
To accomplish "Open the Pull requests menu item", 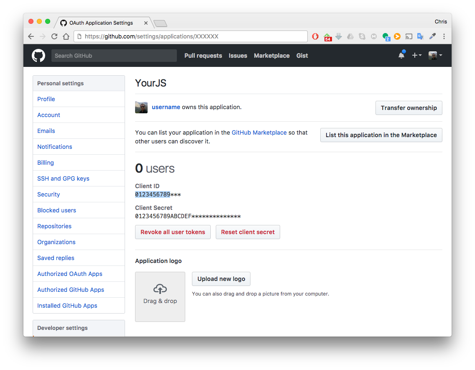I will tap(203, 56).
